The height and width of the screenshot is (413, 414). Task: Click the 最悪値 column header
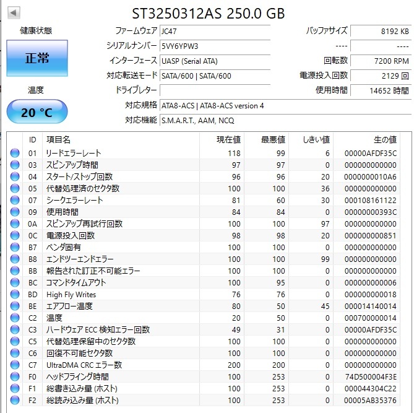(x=266, y=139)
